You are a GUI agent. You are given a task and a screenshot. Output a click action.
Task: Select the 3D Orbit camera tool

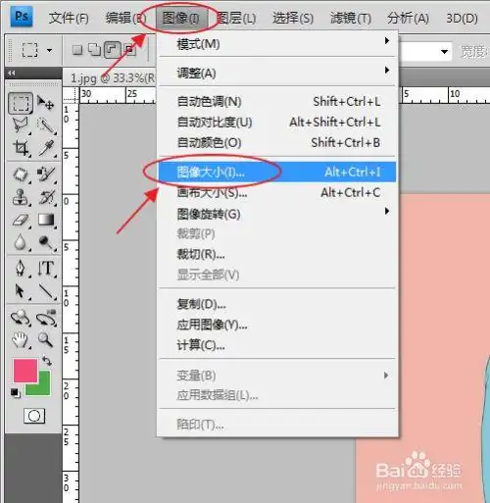46,318
